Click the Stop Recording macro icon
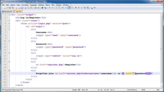This screenshot has height=92, width=164. (x=79, y=8)
